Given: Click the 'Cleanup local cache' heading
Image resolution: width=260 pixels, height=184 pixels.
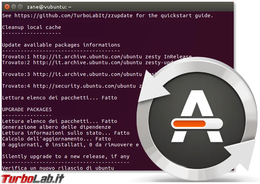Looking at the screenshot, I should pyautogui.click(x=31, y=27).
